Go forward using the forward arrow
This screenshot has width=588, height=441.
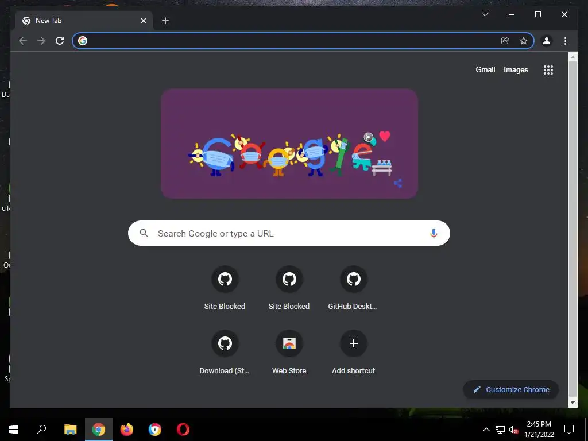point(41,41)
